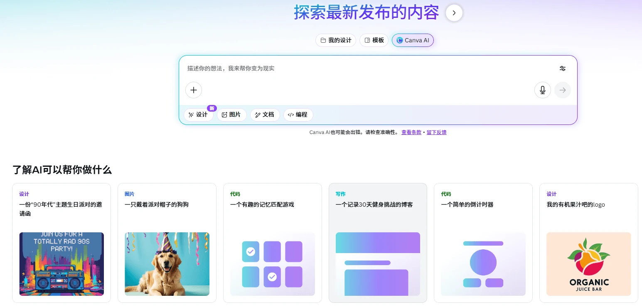The image size is (642, 307).
Task: Start voice input with the microphone
Action: (x=543, y=90)
